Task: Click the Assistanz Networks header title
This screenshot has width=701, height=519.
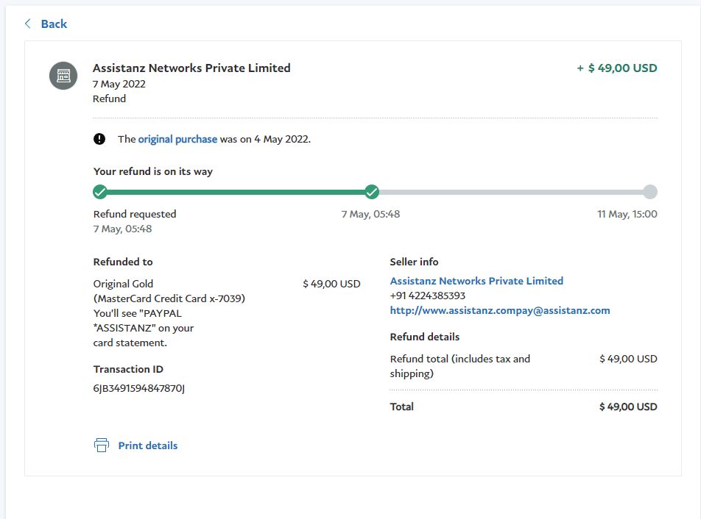Action: 191,68
